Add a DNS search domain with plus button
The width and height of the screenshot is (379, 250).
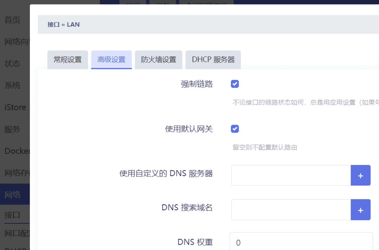pyautogui.click(x=360, y=209)
